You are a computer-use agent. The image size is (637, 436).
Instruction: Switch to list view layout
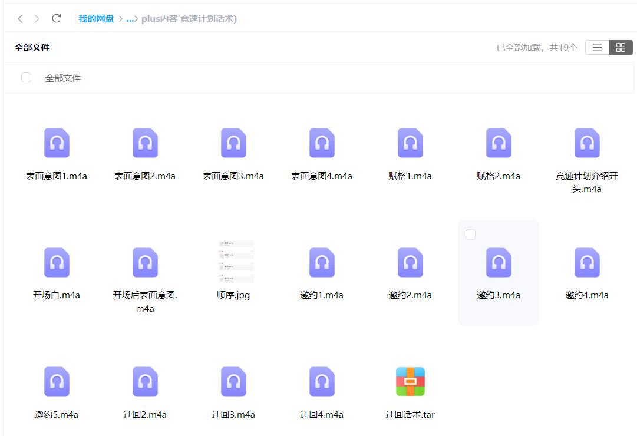597,48
